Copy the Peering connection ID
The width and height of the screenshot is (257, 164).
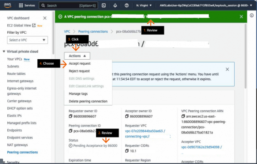[x=70, y=131]
